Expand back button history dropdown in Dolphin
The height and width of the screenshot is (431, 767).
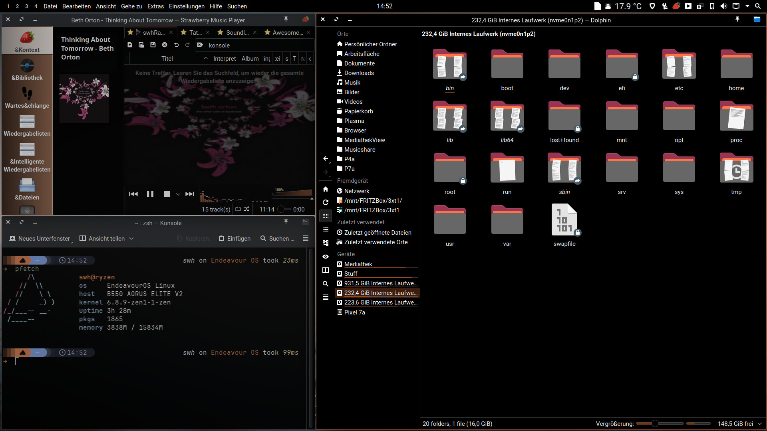click(x=330, y=163)
